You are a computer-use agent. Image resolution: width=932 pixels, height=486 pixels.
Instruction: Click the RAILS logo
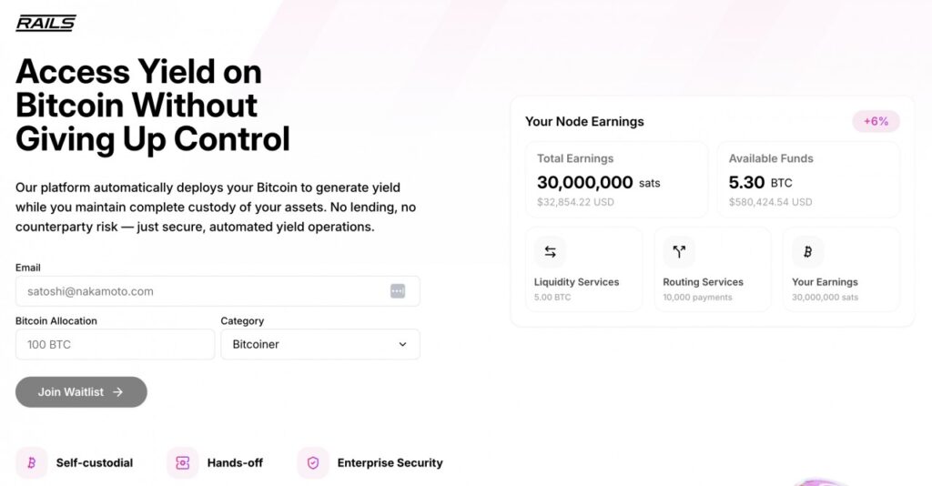(46, 23)
